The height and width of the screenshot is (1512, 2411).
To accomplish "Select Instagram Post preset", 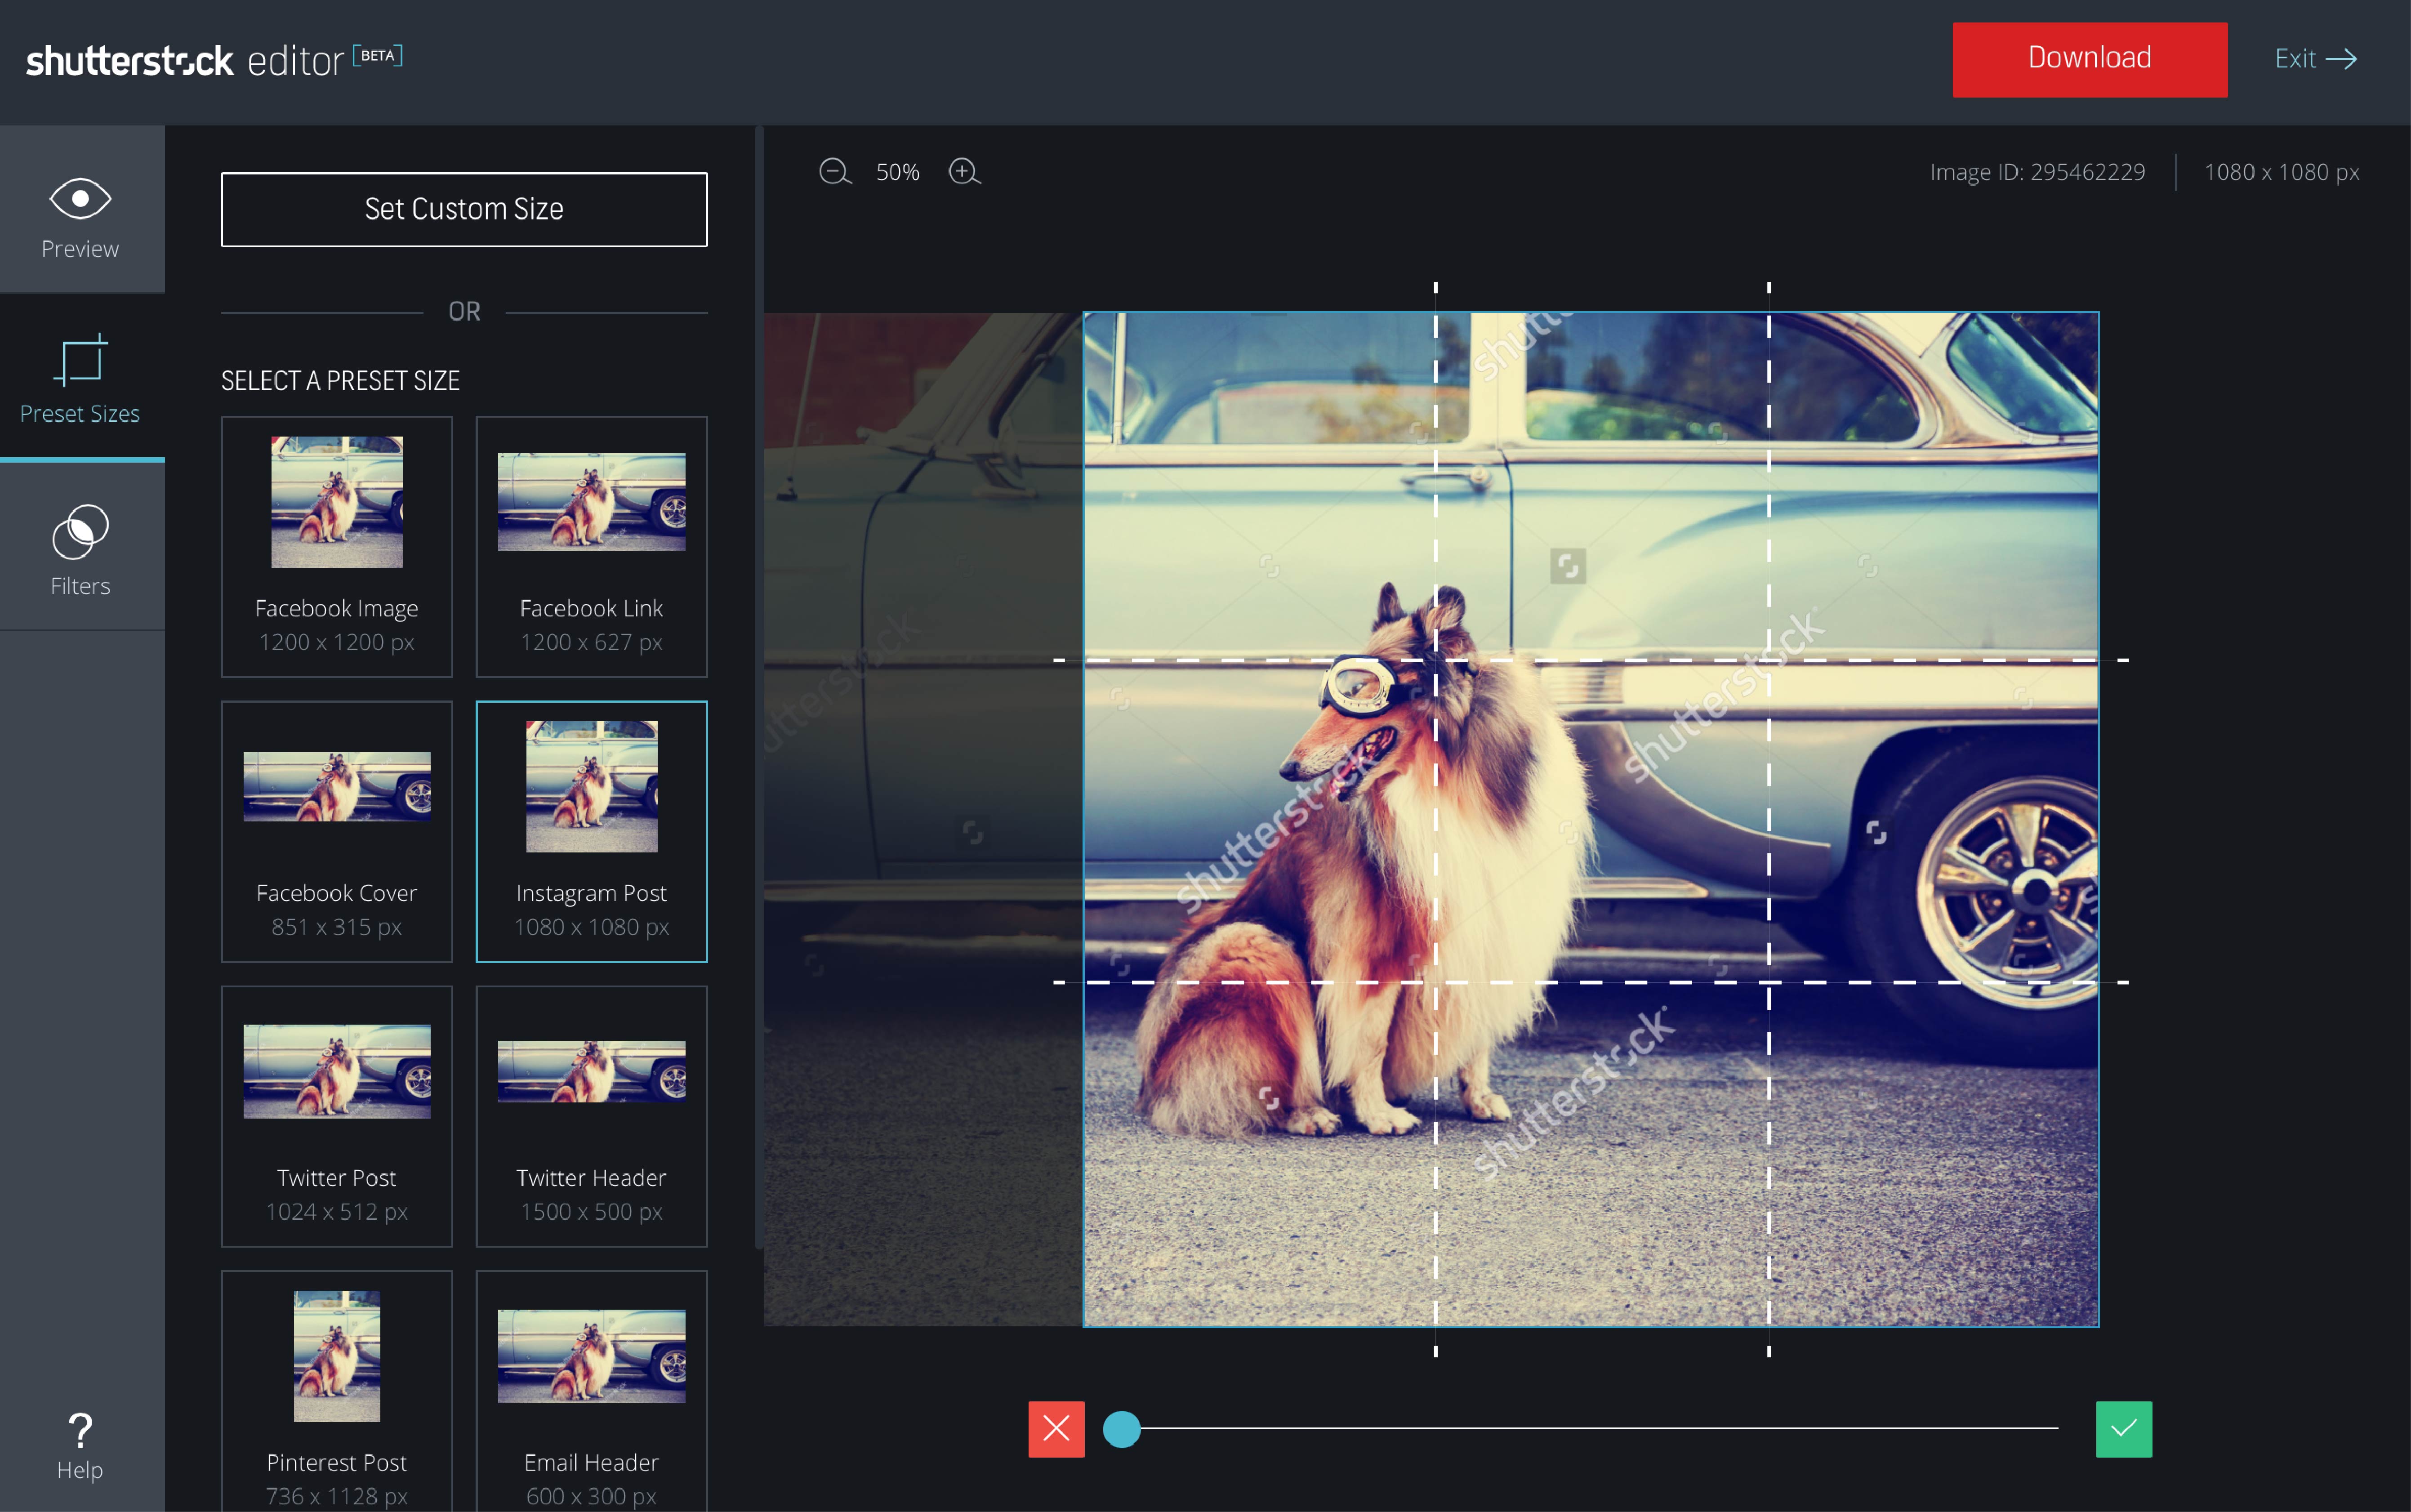I will (591, 831).
